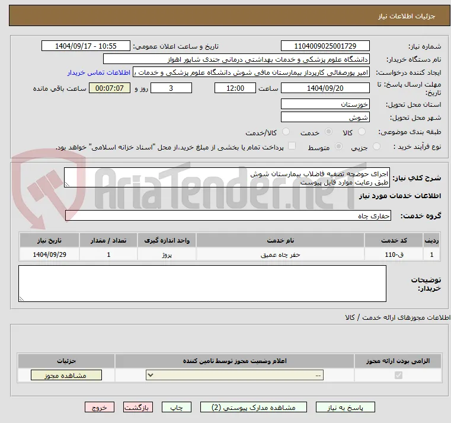This screenshot has height=423, width=451.
Task: Click the city field شوش
Action: point(325,117)
